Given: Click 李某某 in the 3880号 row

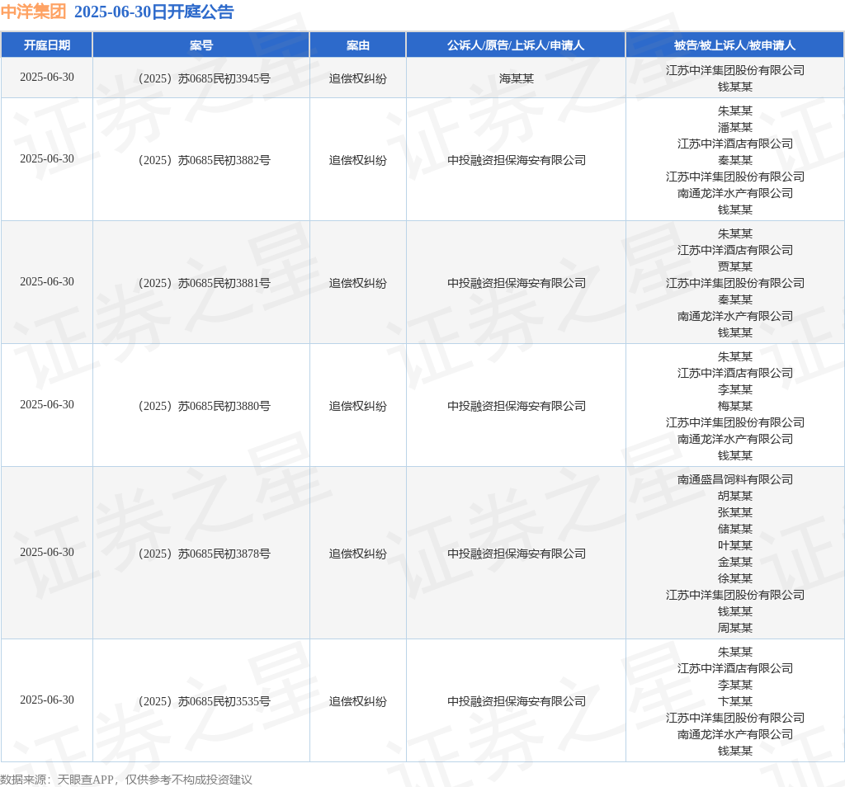Looking at the screenshot, I should coord(735,389).
